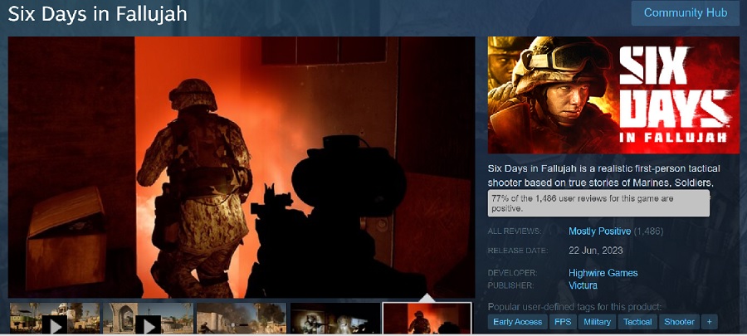Add a tag with the plus button
The width and height of the screenshot is (747, 336).
pyautogui.click(x=709, y=322)
